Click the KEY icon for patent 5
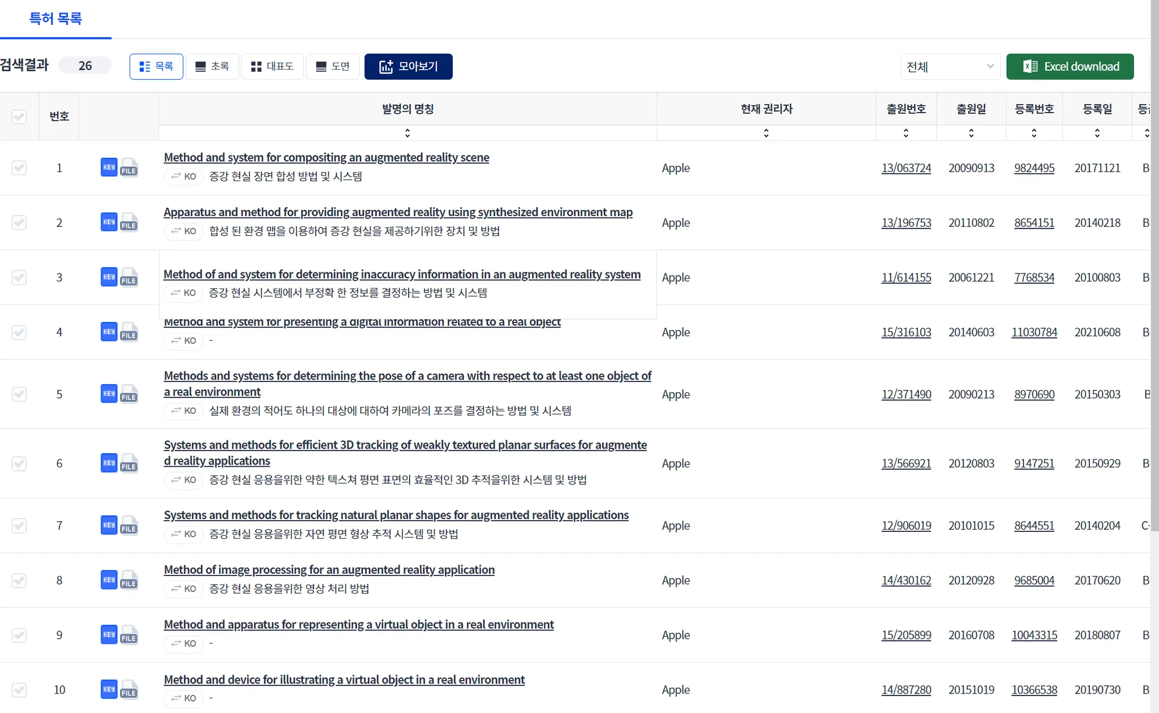This screenshot has width=1159, height=713. coord(109,394)
